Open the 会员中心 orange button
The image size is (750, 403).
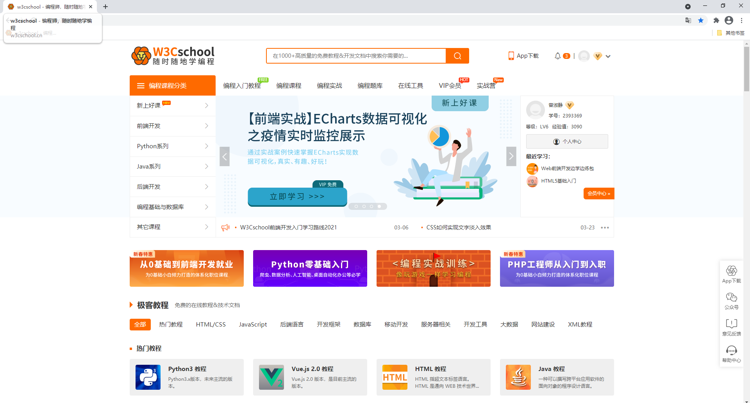coord(598,194)
